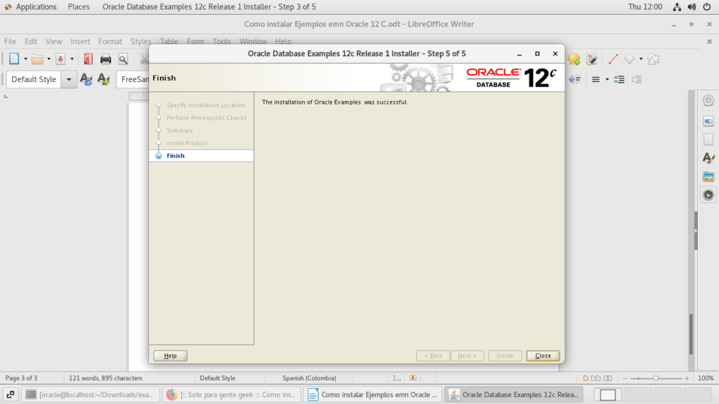Click the Track Changes icon
This screenshot has width=719, height=404.
[x=592, y=59]
